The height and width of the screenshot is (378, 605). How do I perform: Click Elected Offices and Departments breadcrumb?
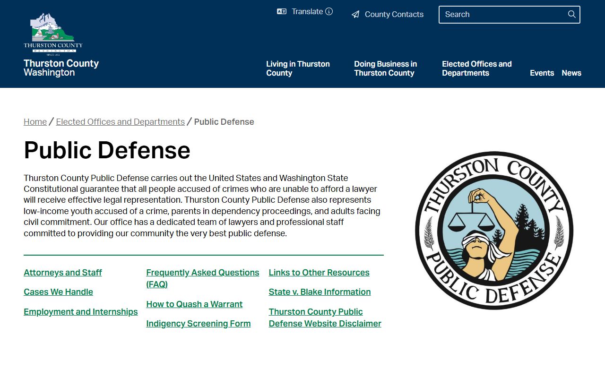point(121,122)
